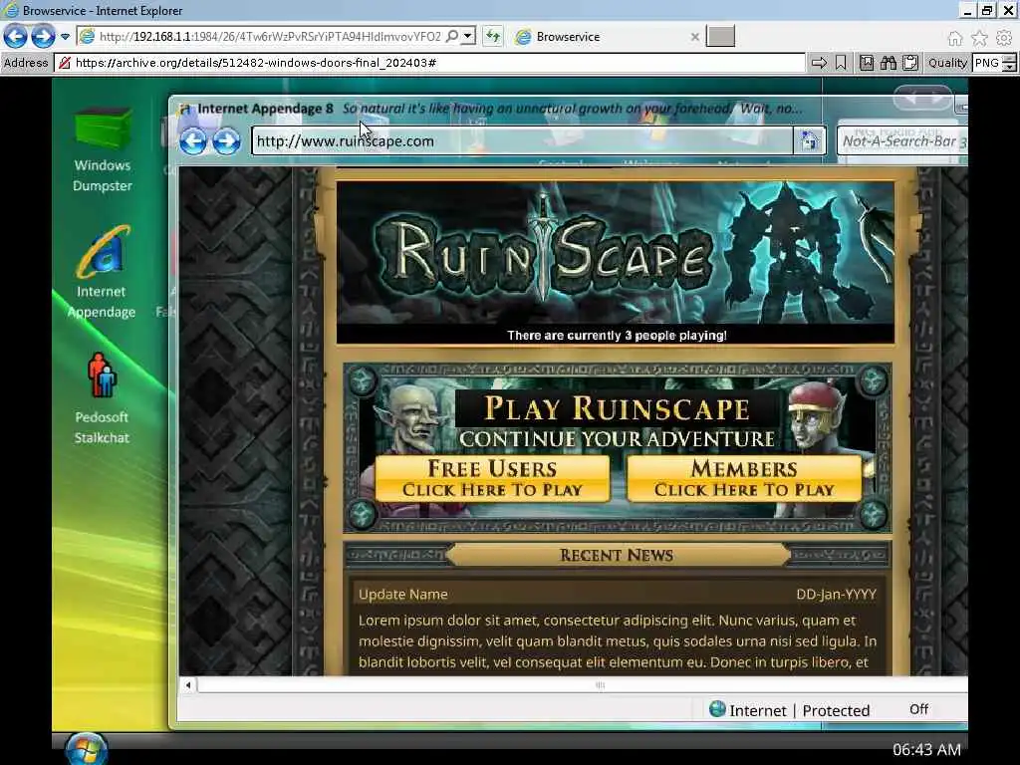Image resolution: width=1020 pixels, height=765 pixels.
Task: Open Internet Appendage desktop icon
Action: 102,272
